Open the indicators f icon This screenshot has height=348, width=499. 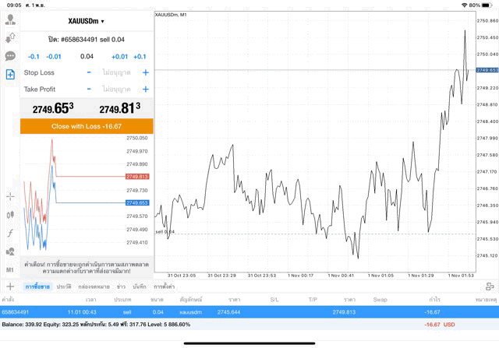(10, 233)
